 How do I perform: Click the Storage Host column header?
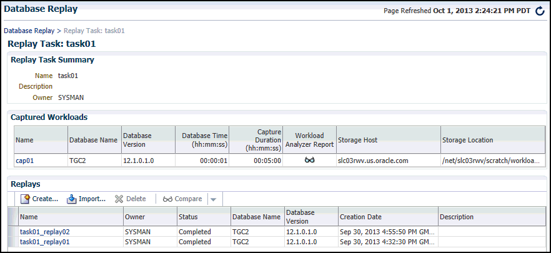click(357, 140)
